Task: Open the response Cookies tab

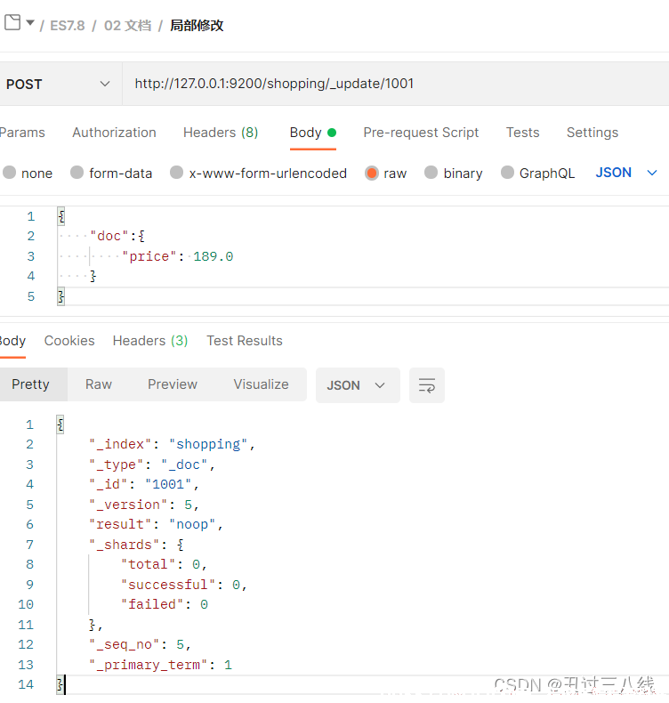Action: click(69, 341)
